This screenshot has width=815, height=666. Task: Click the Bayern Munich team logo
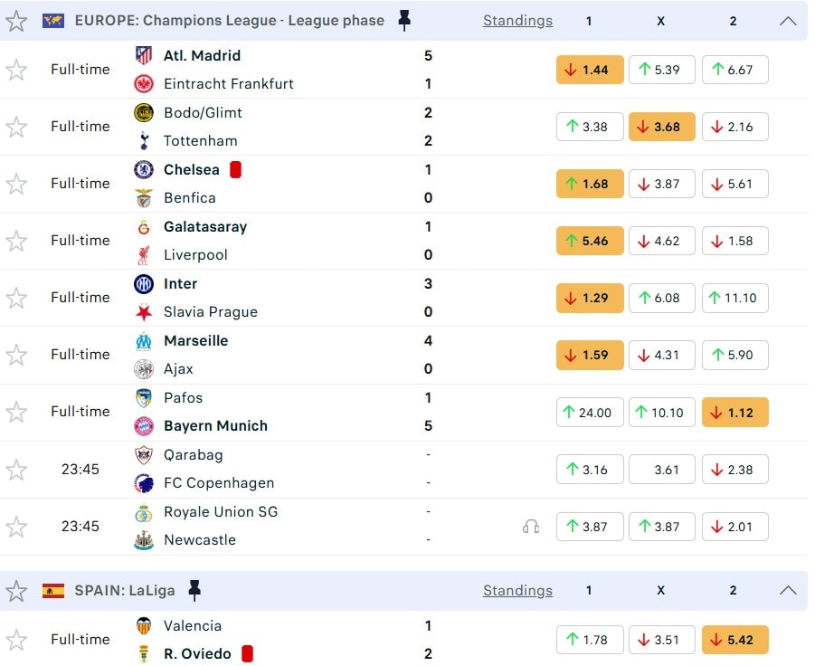coord(144,426)
